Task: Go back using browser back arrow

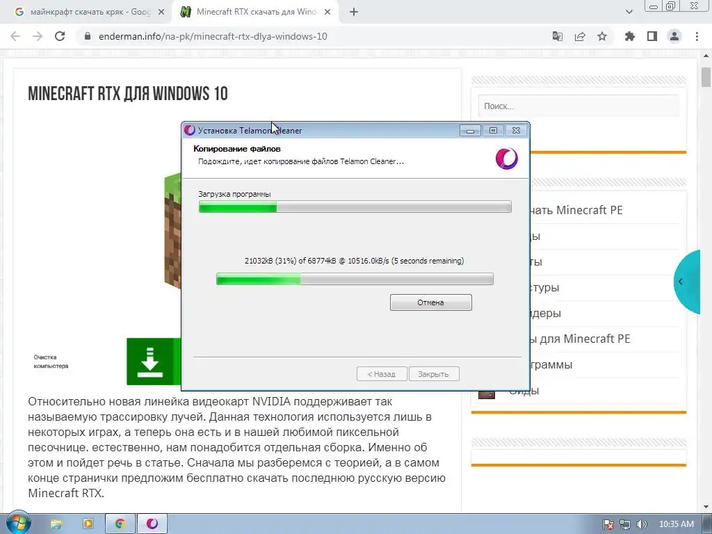Action: tap(15, 36)
